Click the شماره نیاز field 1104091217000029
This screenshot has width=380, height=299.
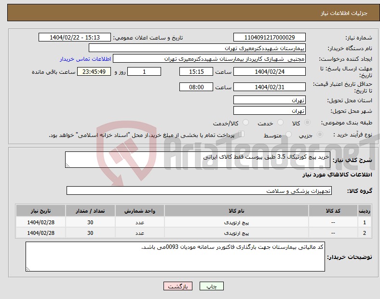pyautogui.click(x=269, y=37)
